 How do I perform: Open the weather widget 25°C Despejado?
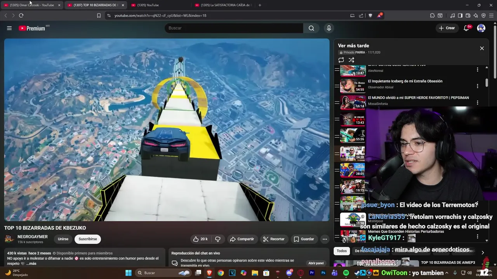(x=16, y=273)
